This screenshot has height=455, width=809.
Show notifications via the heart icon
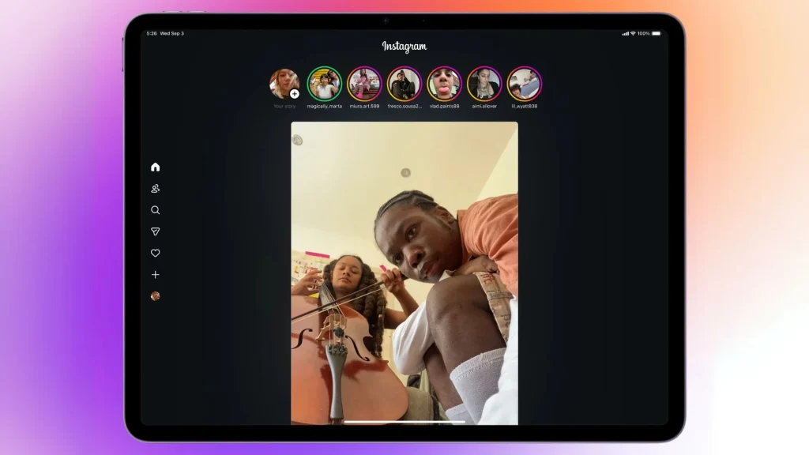click(155, 253)
